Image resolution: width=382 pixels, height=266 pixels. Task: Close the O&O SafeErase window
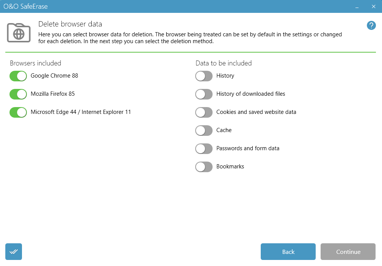[374, 7]
